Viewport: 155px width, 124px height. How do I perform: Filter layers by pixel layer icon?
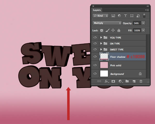coord(113,16)
